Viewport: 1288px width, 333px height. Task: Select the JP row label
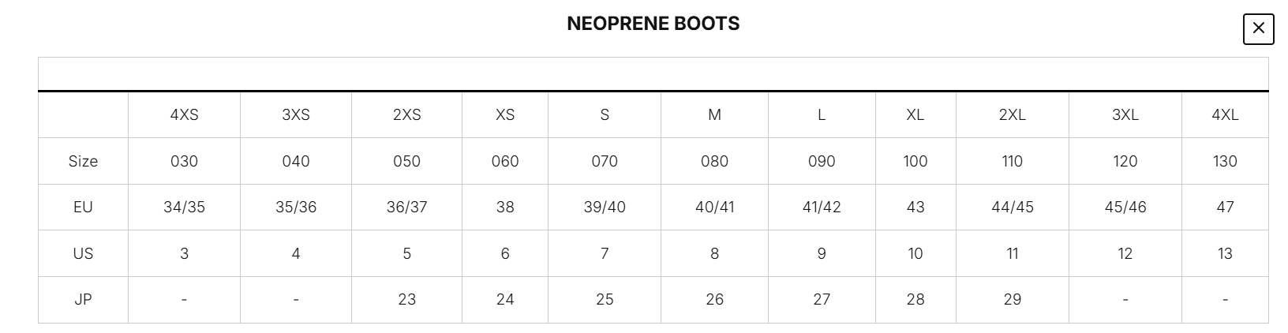click(x=83, y=300)
